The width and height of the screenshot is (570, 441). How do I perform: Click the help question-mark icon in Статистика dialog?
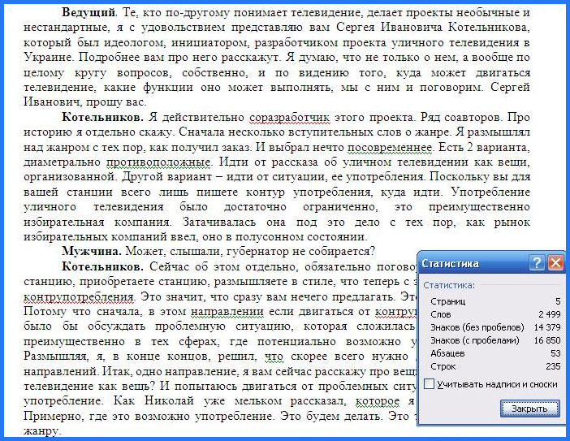[x=537, y=262]
